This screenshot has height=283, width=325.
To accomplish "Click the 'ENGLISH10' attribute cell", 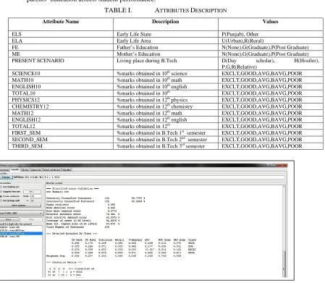I will coord(61,87).
